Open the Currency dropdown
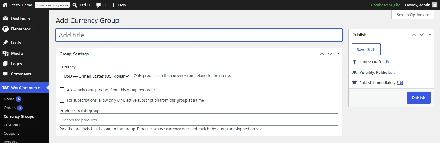Viewport: 440px width, 143px height. pos(96,76)
